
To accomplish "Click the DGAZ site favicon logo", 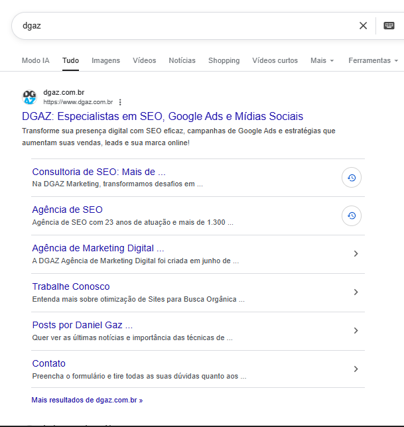I will pos(29,97).
